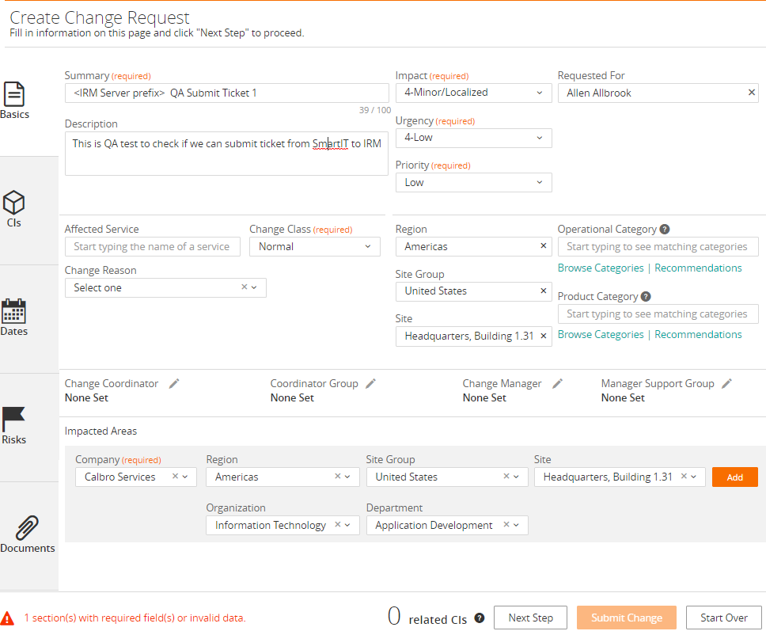Edit Manager Support Group pencil icon
This screenshot has height=631, width=766.
coord(727,384)
